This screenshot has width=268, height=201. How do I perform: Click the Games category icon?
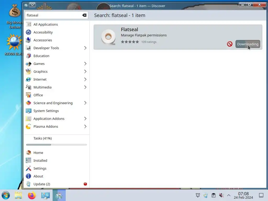tap(29, 64)
